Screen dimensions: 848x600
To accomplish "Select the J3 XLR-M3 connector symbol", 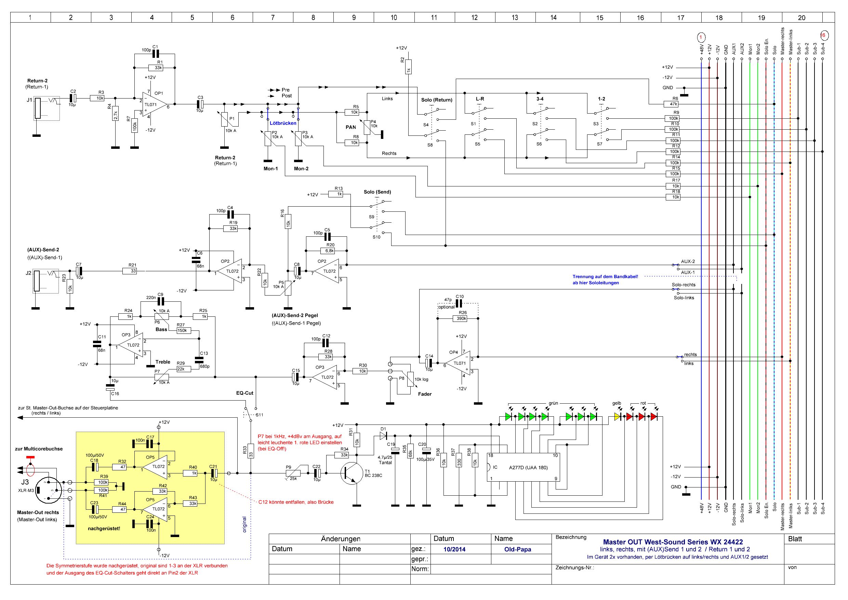I will [x=49, y=490].
